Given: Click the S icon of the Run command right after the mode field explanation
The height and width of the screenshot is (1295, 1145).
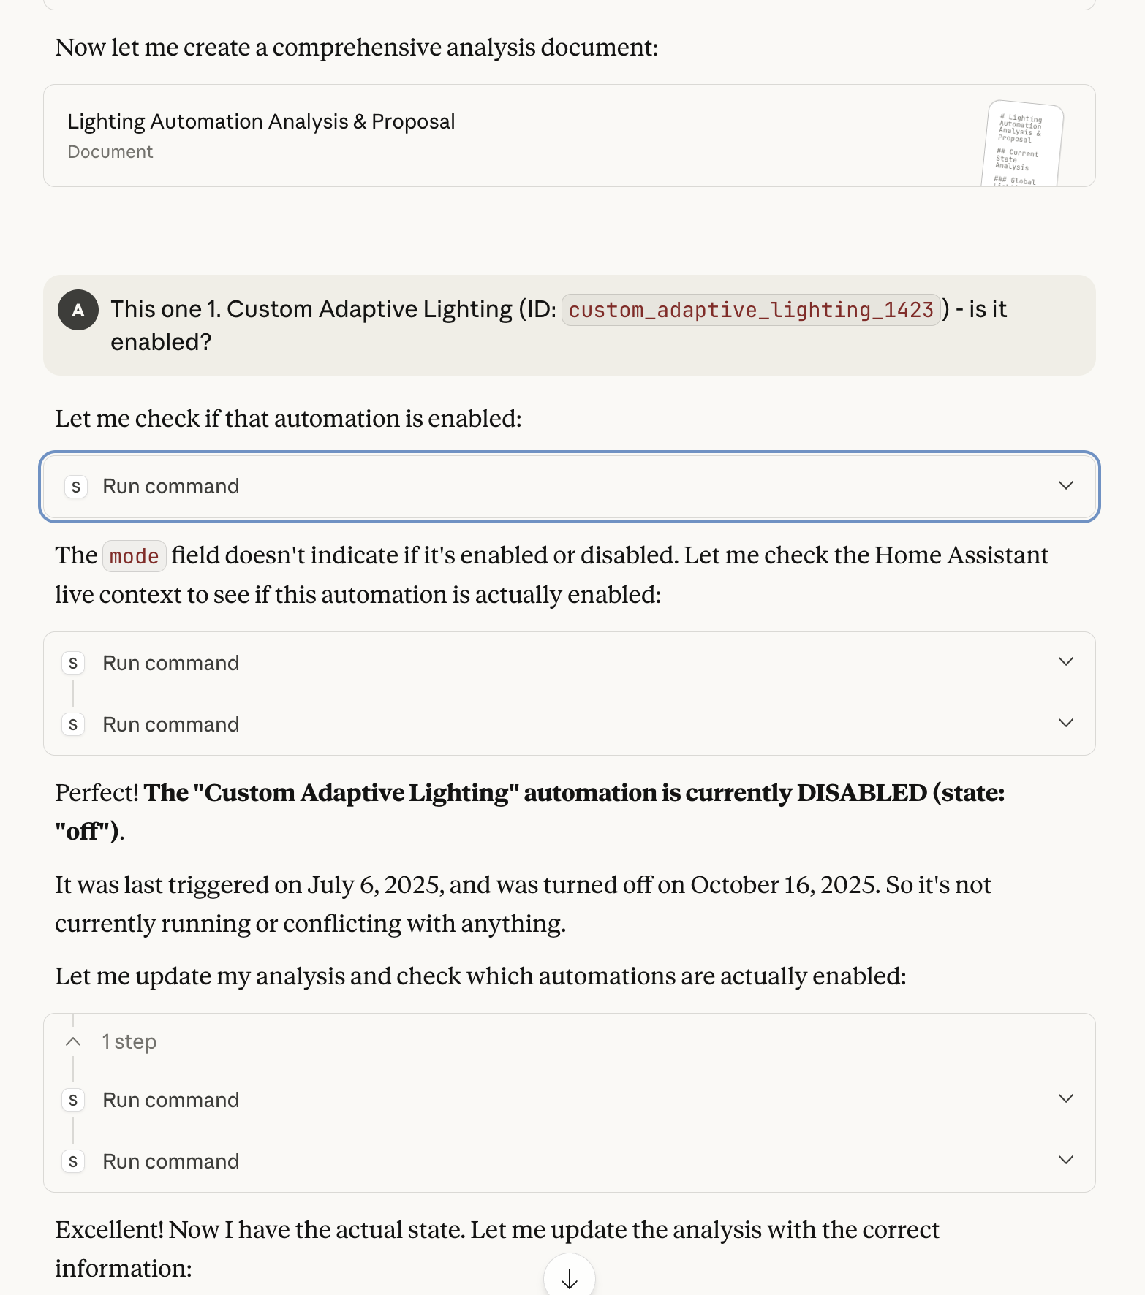Looking at the screenshot, I should pyautogui.click(x=73, y=664).
